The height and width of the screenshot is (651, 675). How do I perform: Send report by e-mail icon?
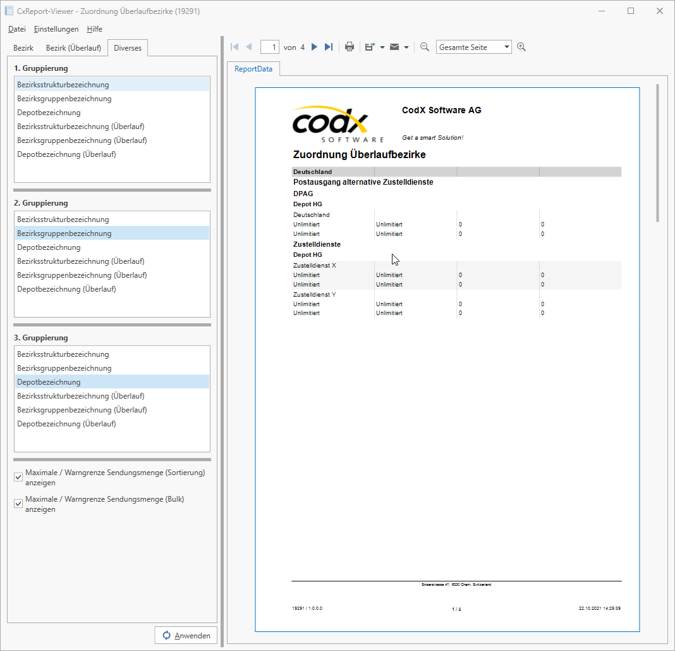394,47
